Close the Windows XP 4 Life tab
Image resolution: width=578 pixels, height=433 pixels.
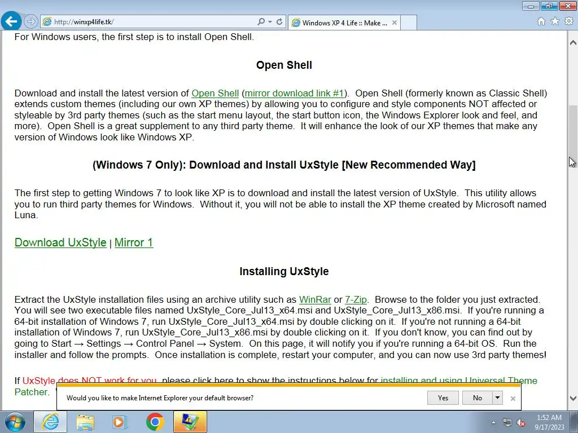tap(395, 23)
